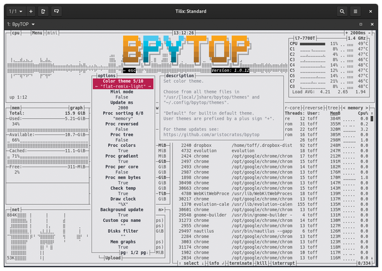This screenshot has height=271, width=382.
Task: Click the CPU total usage bar
Action: (313, 44)
